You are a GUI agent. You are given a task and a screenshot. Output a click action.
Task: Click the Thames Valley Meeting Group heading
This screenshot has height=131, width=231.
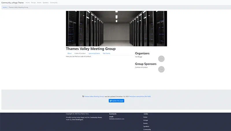(x=91, y=49)
